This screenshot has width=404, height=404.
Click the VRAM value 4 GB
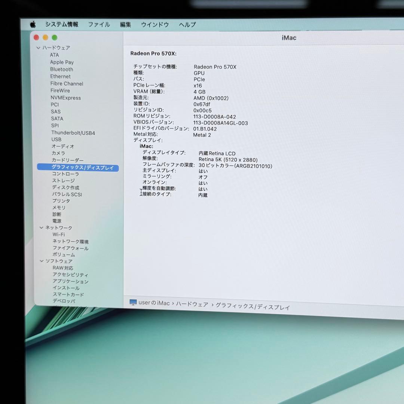[199, 92]
